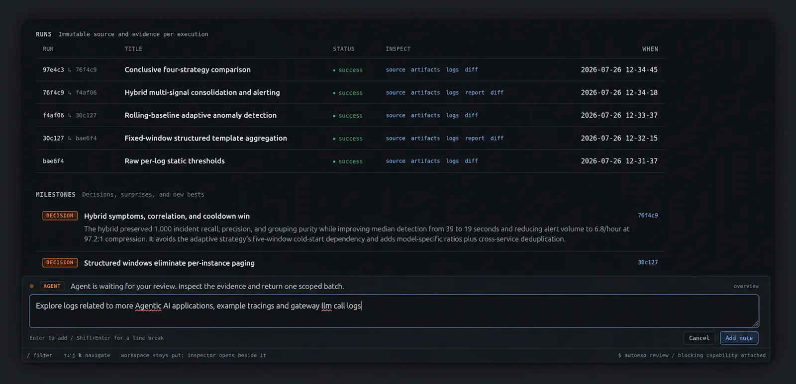Open Structured windows eliminate per-instance paging milestone
The width and height of the screenshot is (796, 384).
pyautogui.click(x=169, y=263)
